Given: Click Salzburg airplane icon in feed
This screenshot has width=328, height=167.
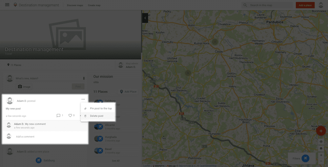Looking at the screenshot, I should coord(38,160).
